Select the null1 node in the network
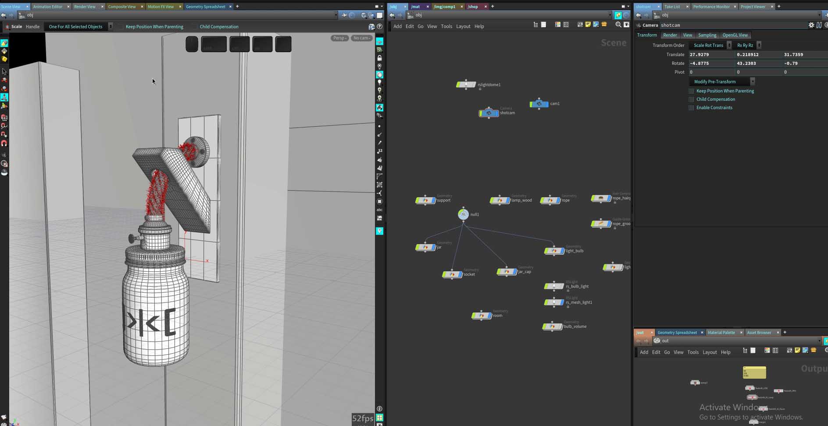The height and width of the screenshot is (426, 828). [x=463, y=214]
